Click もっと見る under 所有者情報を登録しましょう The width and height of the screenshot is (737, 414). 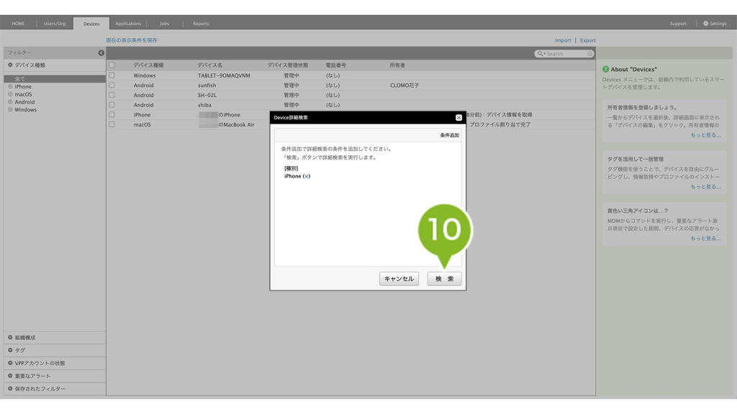tap(705, 135)
